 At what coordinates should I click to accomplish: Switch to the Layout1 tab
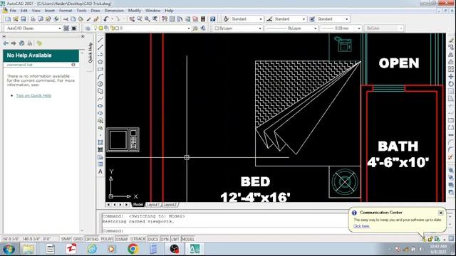(x=153, y=205)
